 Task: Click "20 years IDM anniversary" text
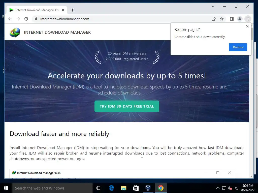click(127, 54)
